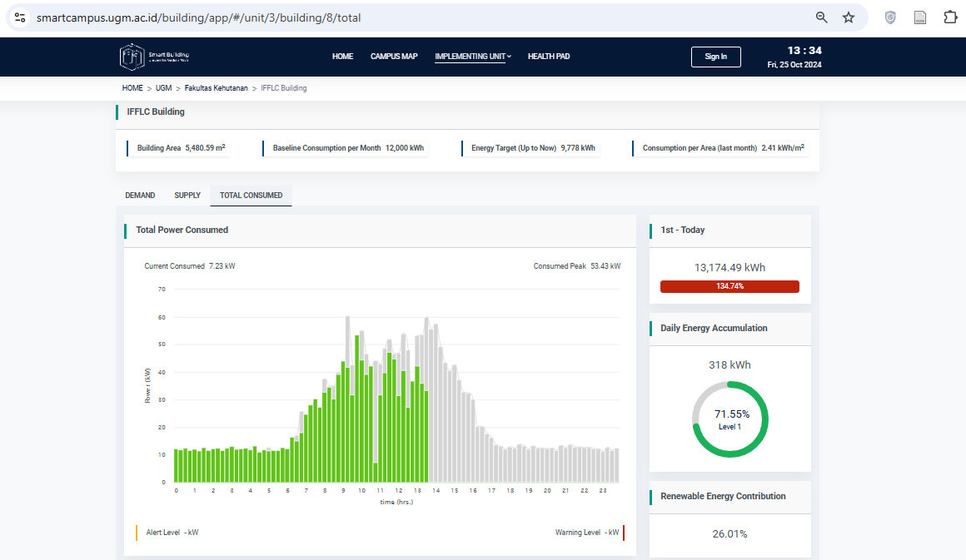Open the browser Extensions puzzle icon
This screenshot has height=560, width=966.
[949, 17]
